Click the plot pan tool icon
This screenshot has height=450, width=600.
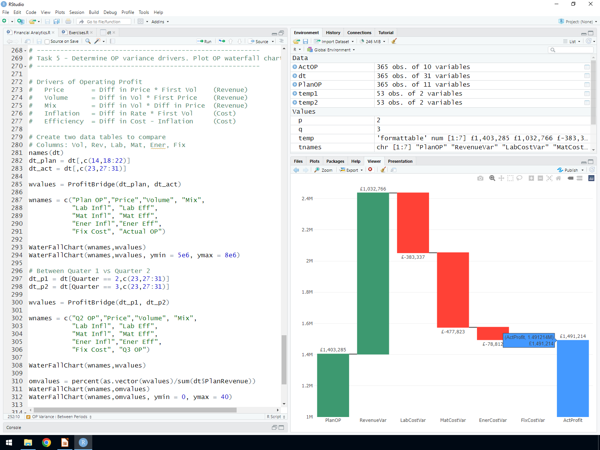pyautogui.click(x=501, y=178)
